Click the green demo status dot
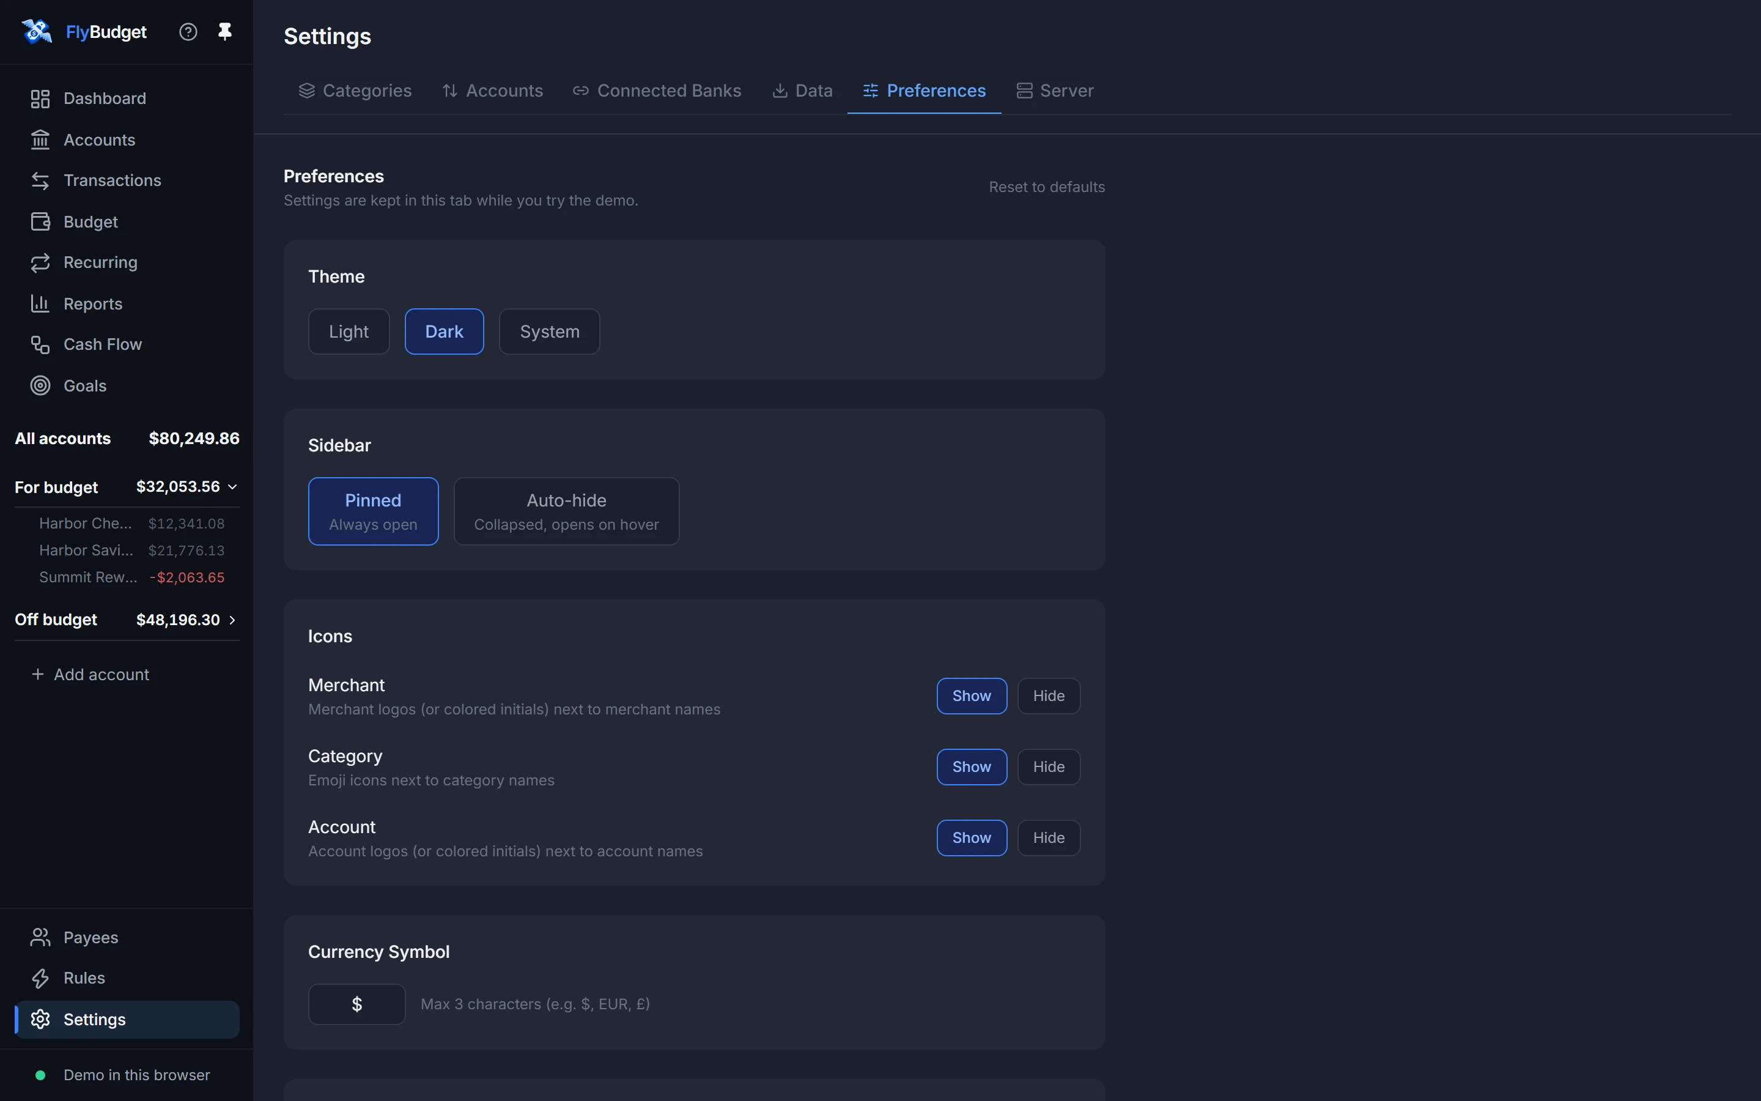The height and width of the screenshot is (1101, 1761). 40,1075
